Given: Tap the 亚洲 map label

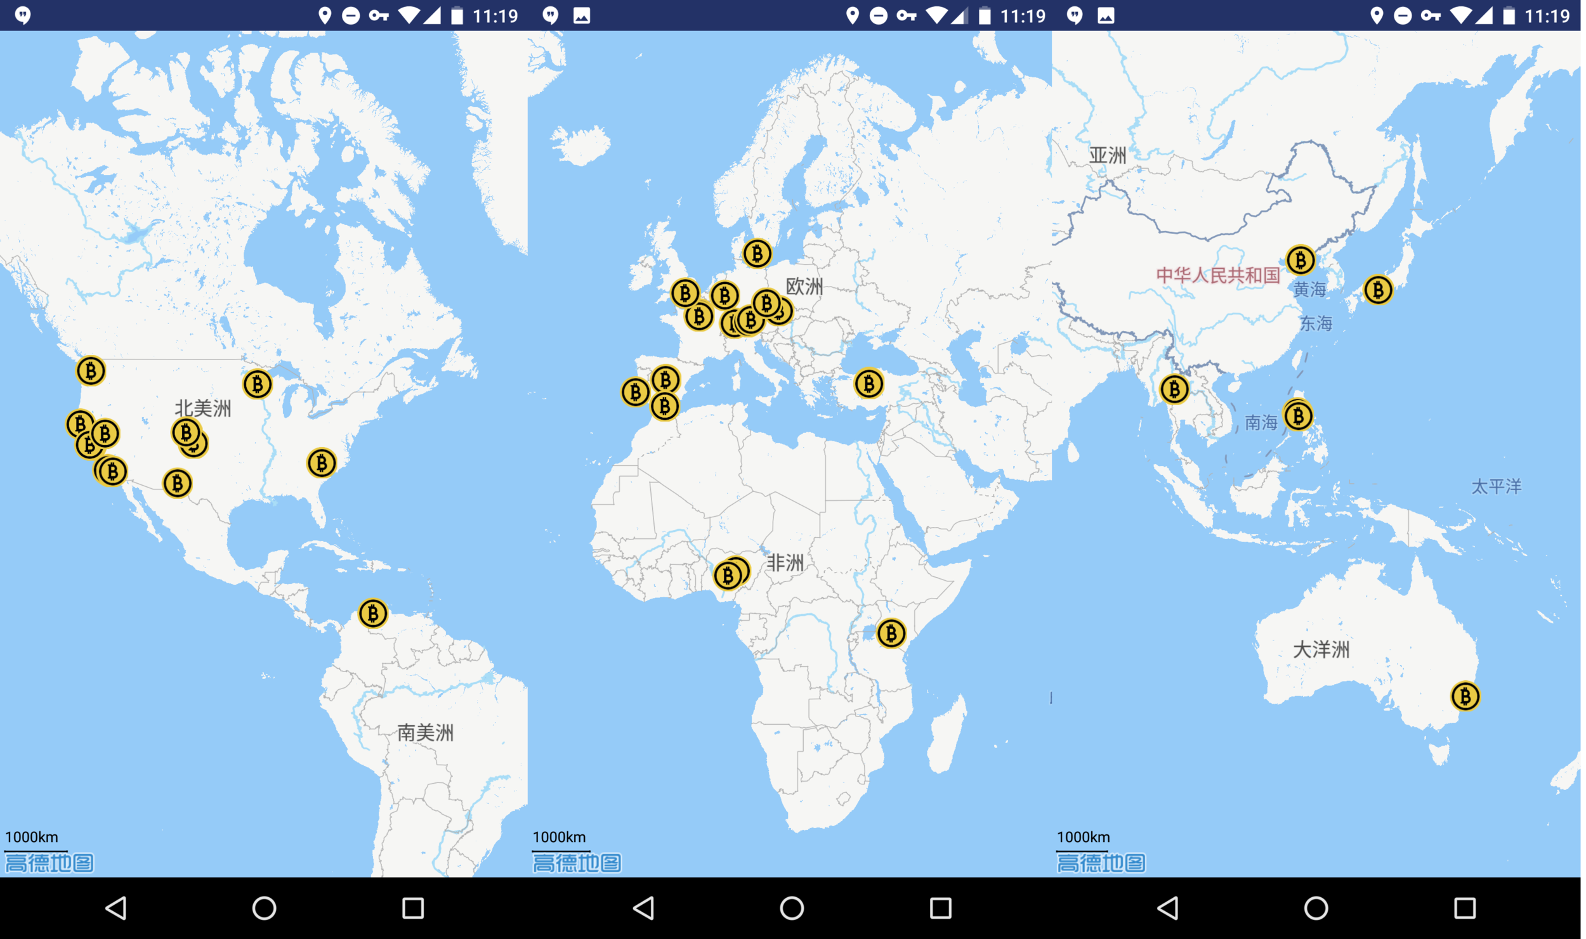Looking at the screenshot, I should click(x=1108, y=155).
